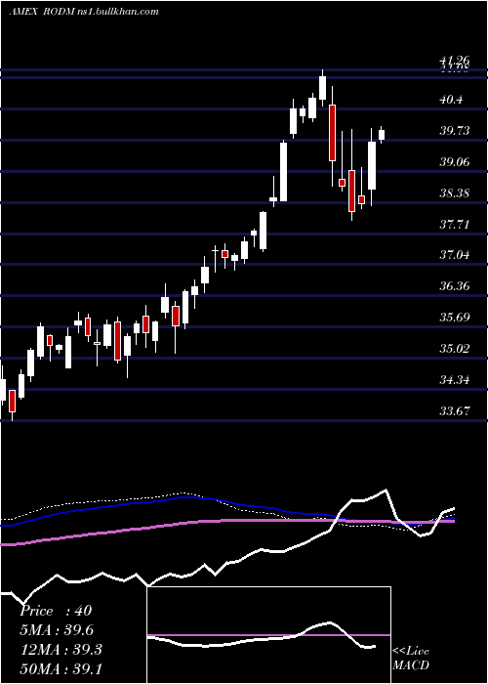Click the '12MA : 39.3' readout
This screenshot has height=684, width=488.
click(61, 650)
